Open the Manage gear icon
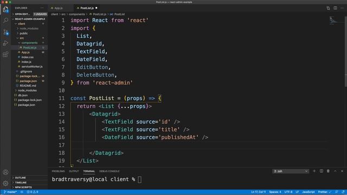Screen dimensions: 347x195 click(5, 183)
